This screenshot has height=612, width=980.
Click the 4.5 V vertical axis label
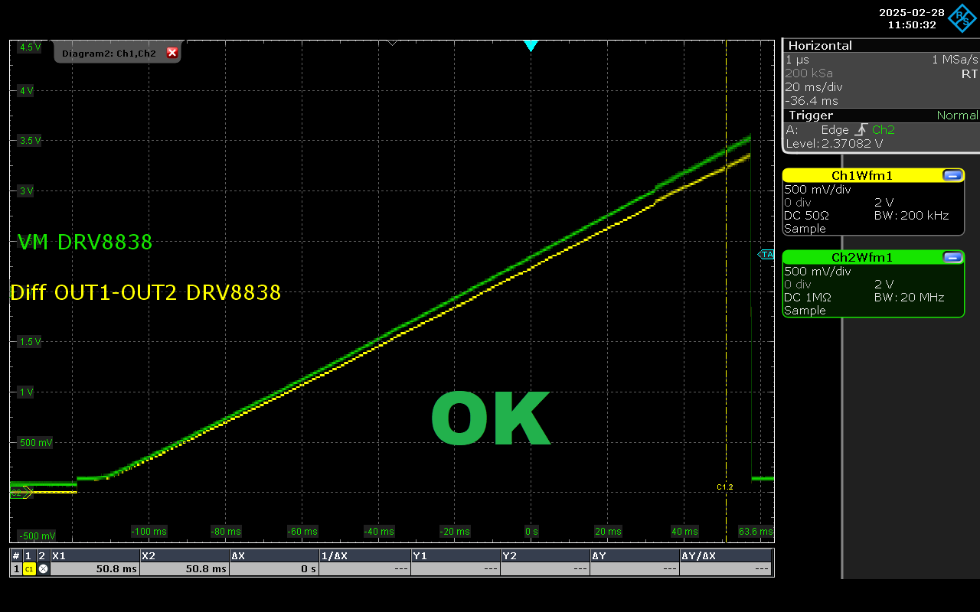(x=31, y=47)
